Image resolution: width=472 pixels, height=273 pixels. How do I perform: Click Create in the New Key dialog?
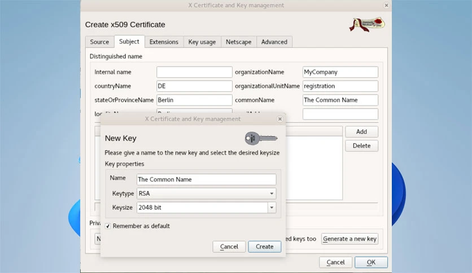265,246
